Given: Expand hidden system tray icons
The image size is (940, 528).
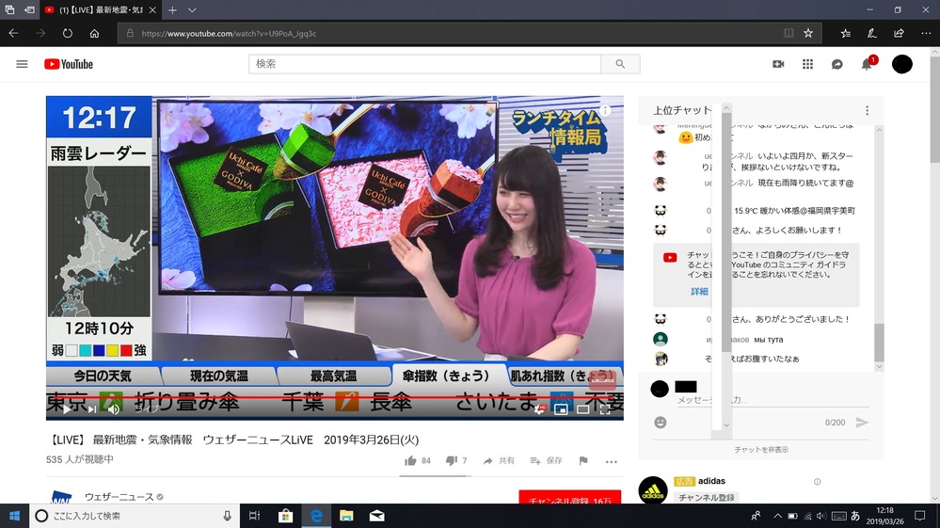Looking at the screenshot, I should pos(777,516).
